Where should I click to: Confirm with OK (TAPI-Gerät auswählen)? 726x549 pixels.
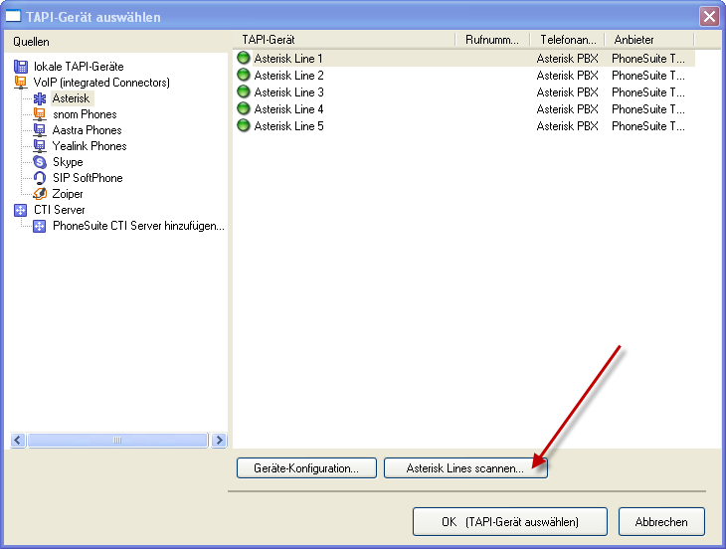pos(510,521)
